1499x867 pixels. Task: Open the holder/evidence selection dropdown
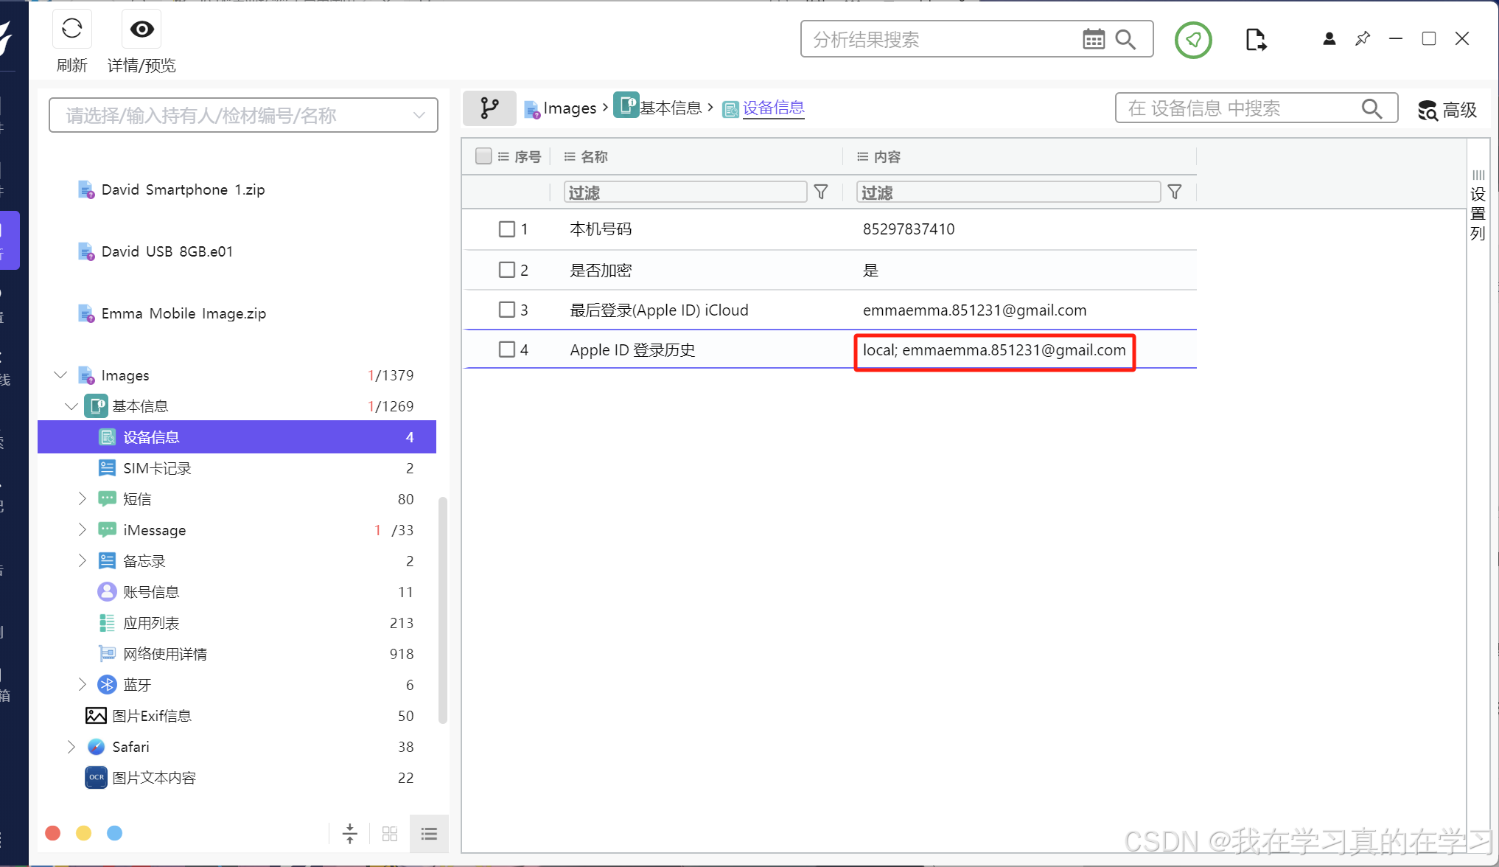click(419, 115)
